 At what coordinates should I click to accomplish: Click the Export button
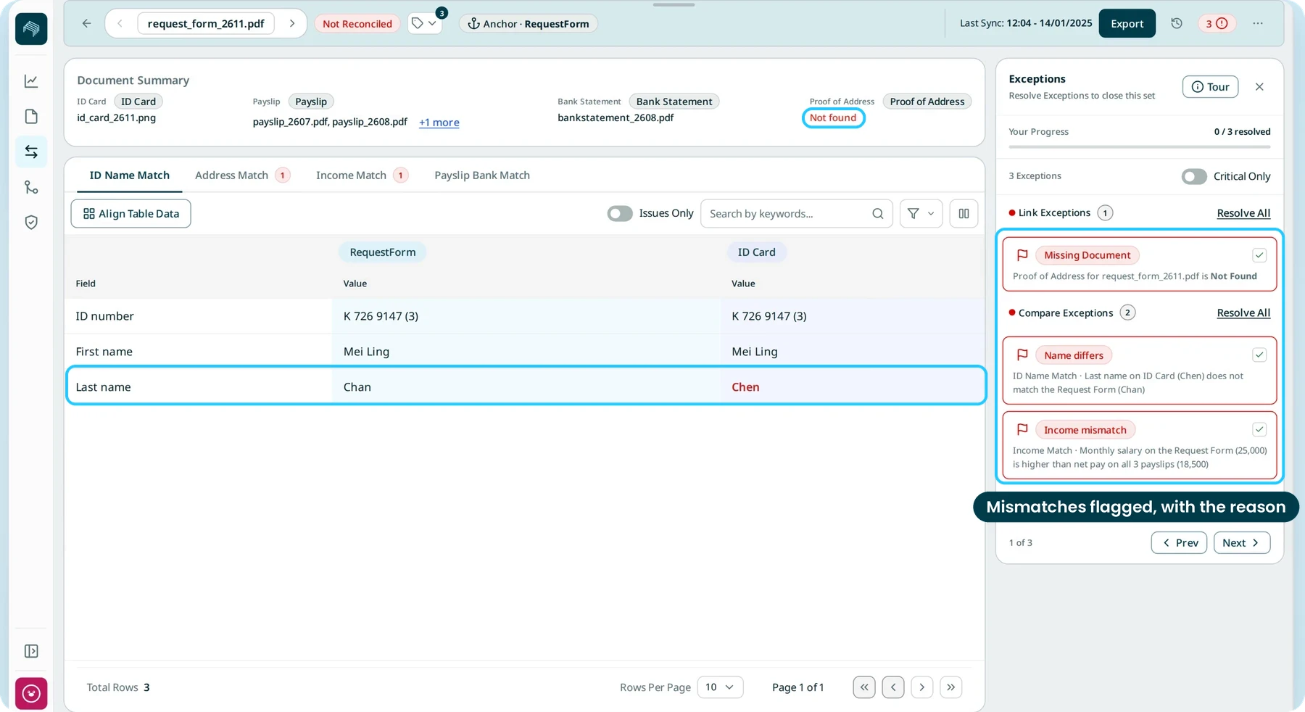point(1127,23)
